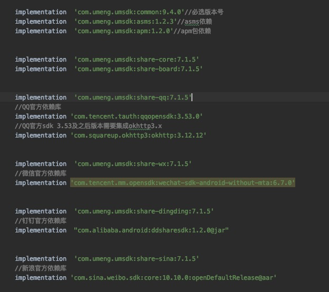This screenshot has height=292, width=329.
Task: Click the okhttp:3.12.12 dependency string
Action: click(x=139, y=135)
